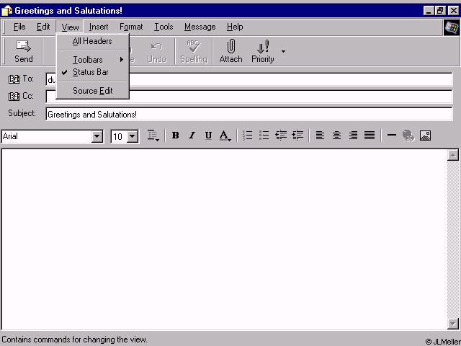Center the text
The width and height of the screenshot is (461, 346).
pyautogui.click(x=336, y=136)
